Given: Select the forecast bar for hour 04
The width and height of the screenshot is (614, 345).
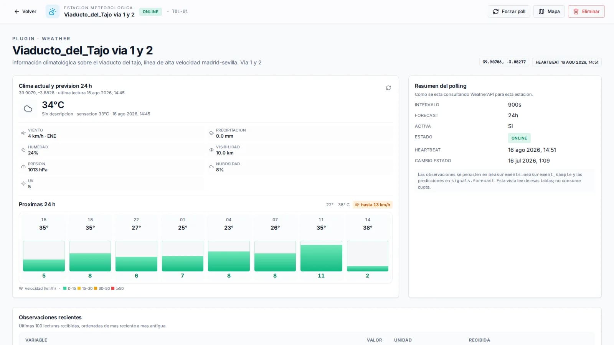Looking at the screenshot, I should coord(229,256).
